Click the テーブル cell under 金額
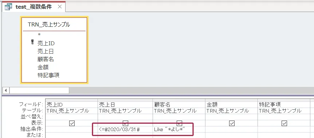The width and height of the screenshot is (314, 138). (232, 111)
